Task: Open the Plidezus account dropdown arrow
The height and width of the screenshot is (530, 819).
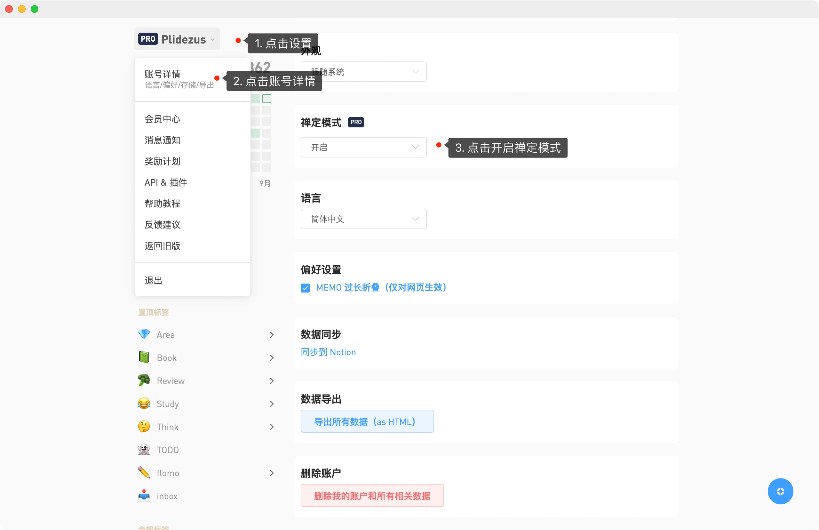Action: tap(212, 40)
